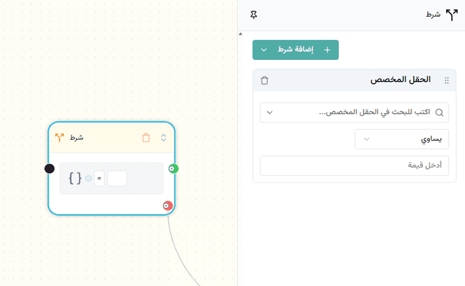Click the green output connector of the node
The height and width of the screenshot is (286, 465).
pos(173,169)
